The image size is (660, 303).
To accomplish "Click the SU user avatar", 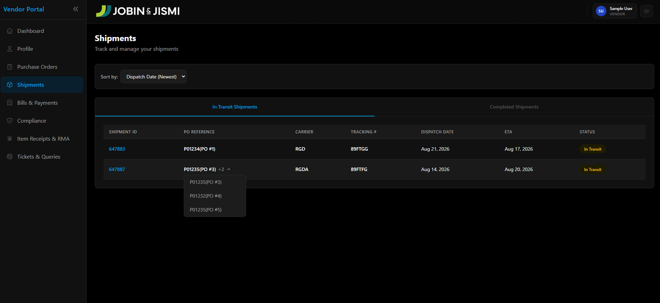I will [x=601, y=11].
